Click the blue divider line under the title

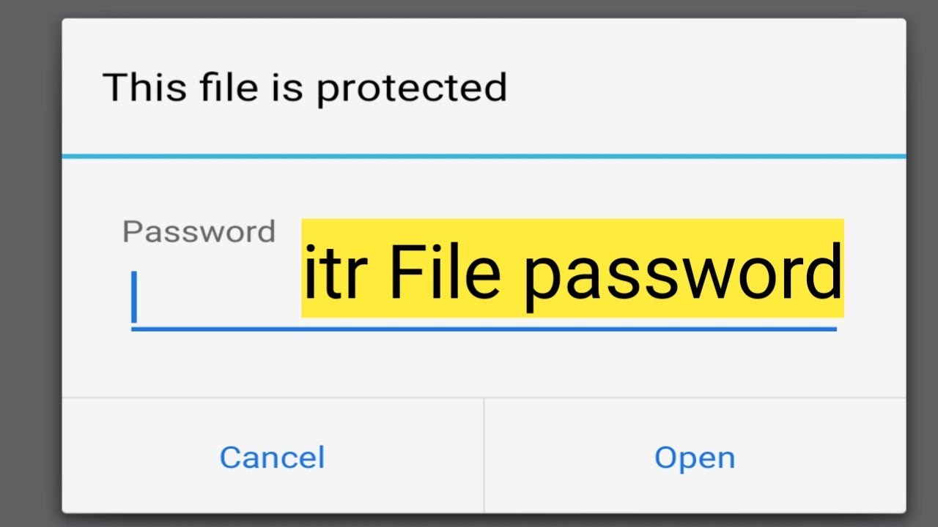tap(484, 156)
